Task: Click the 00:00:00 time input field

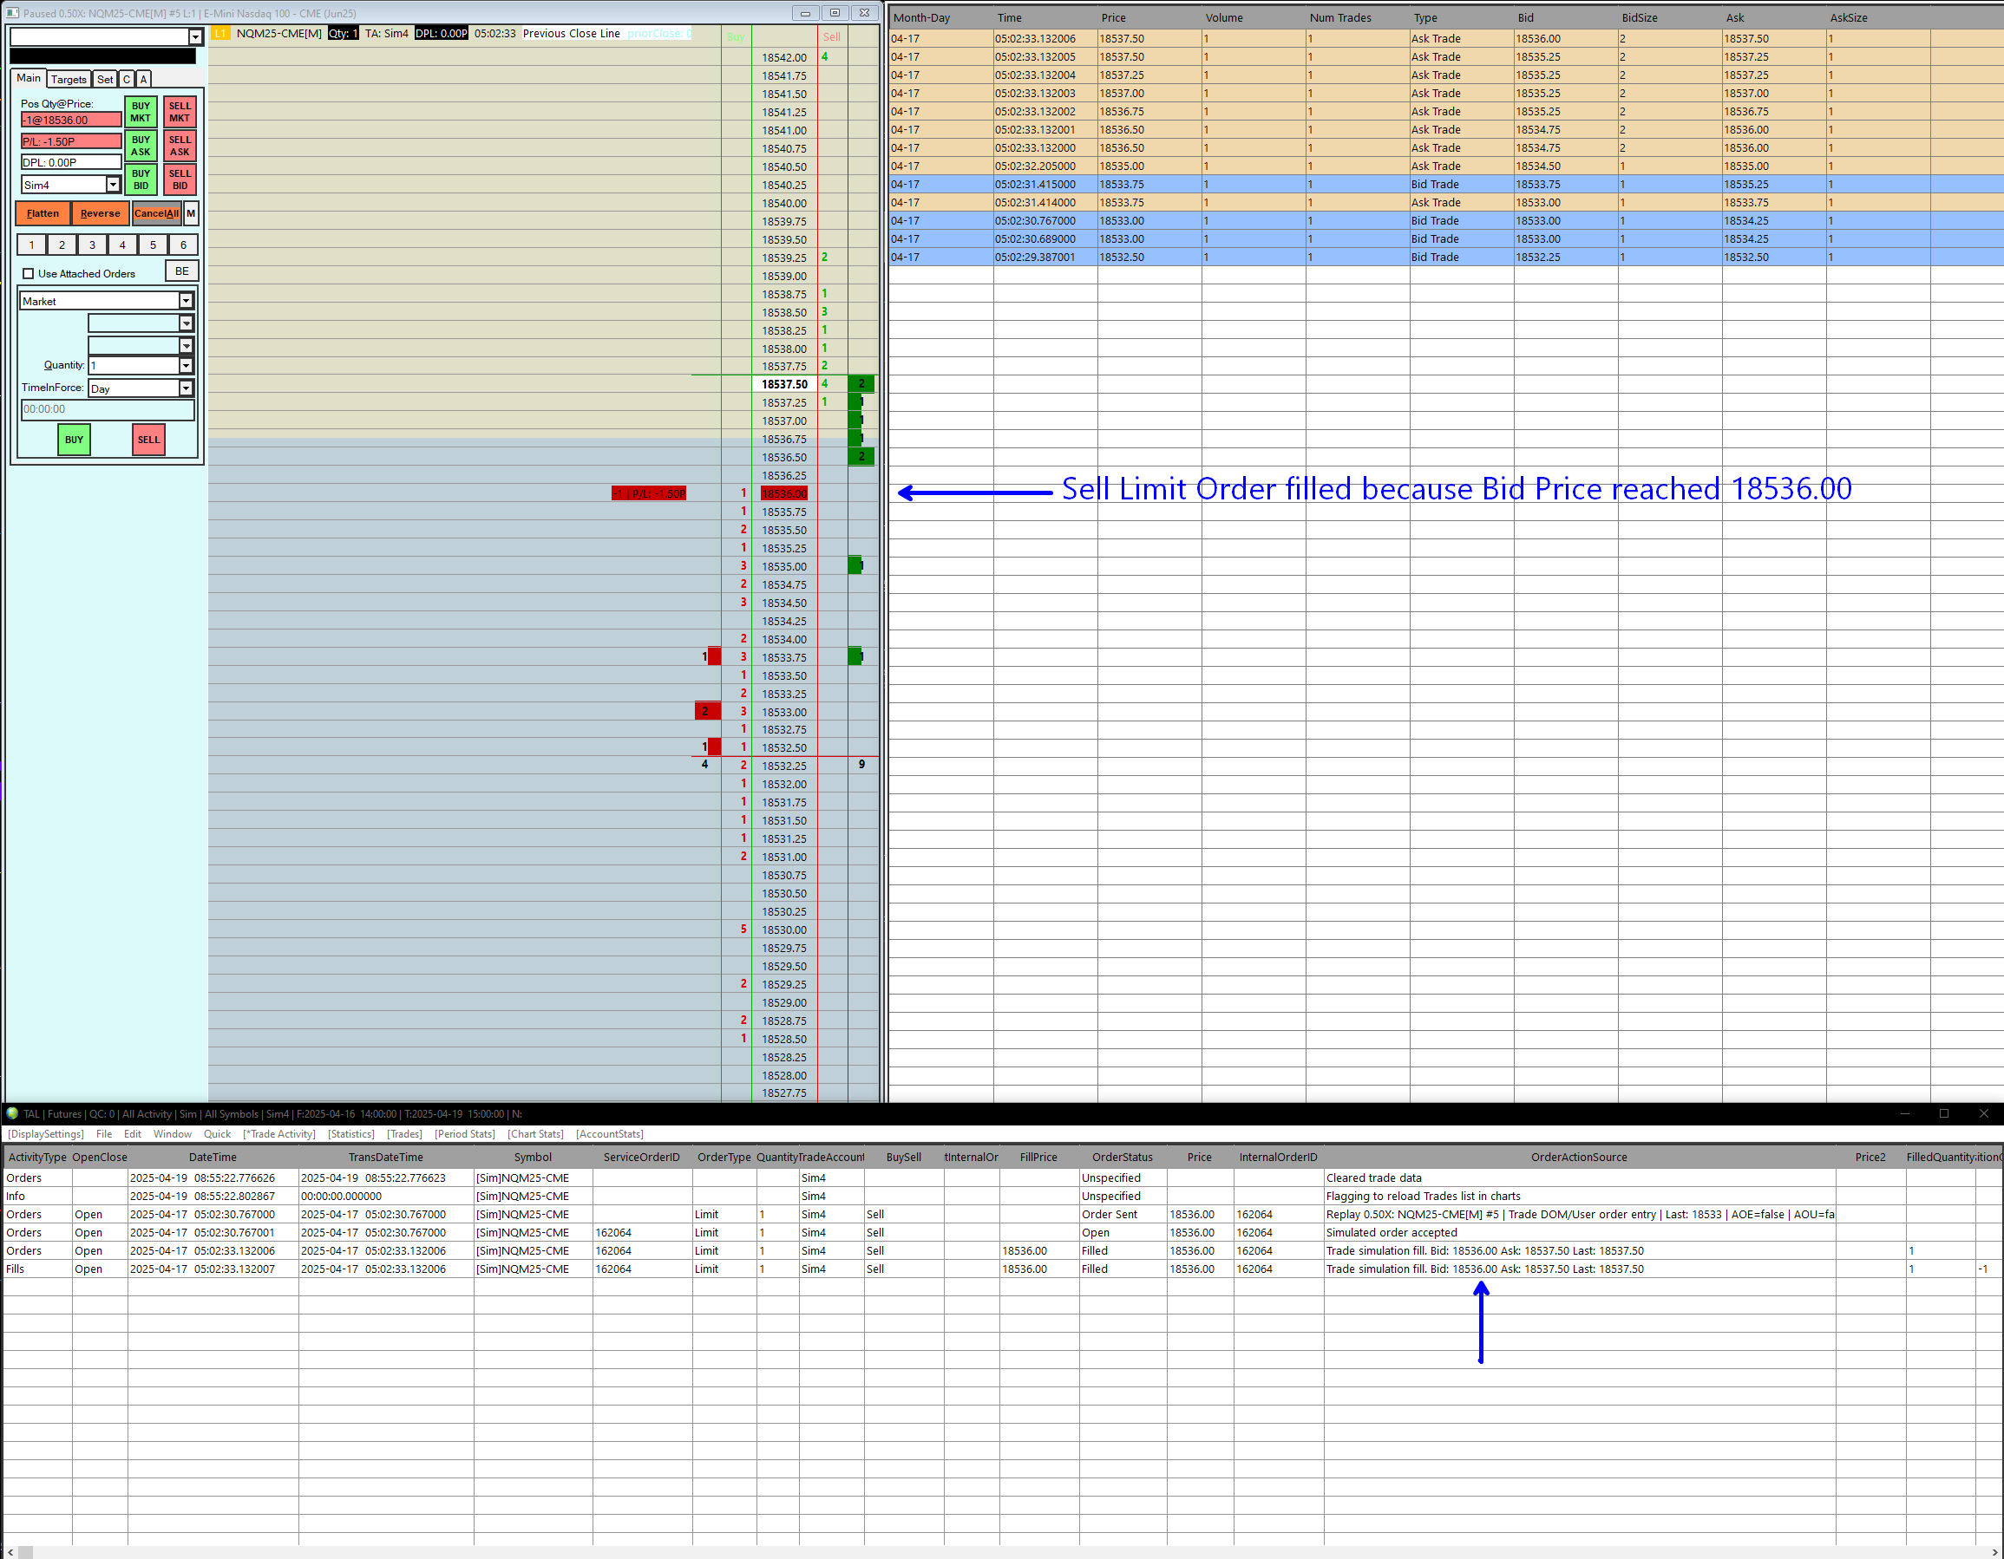Action: [107, 410]
